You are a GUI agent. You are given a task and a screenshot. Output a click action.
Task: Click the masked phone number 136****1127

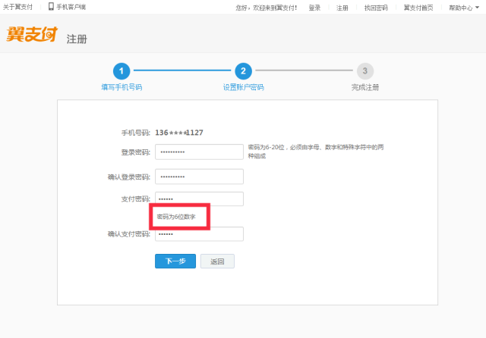tap(179, 133)
